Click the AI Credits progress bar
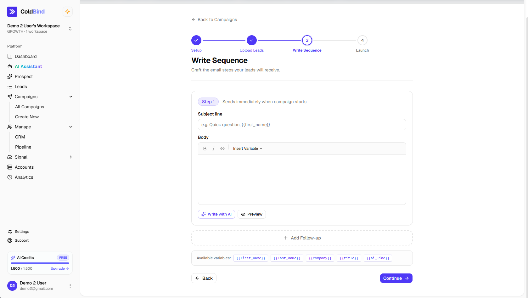This screenshot has height=298, width=528. click(40, 263)
